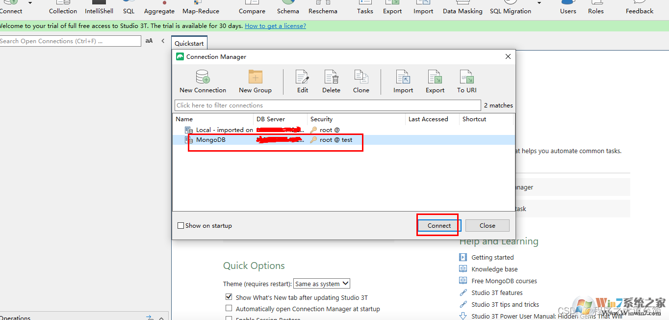Click the Delete connection icon

coord(331,78)
